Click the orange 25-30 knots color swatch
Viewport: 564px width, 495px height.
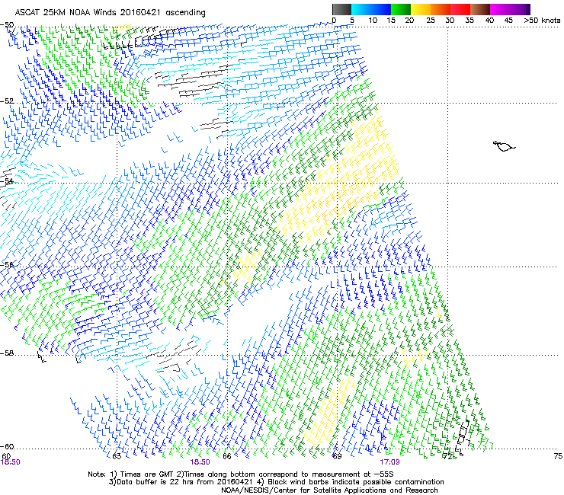pos(441,9)
